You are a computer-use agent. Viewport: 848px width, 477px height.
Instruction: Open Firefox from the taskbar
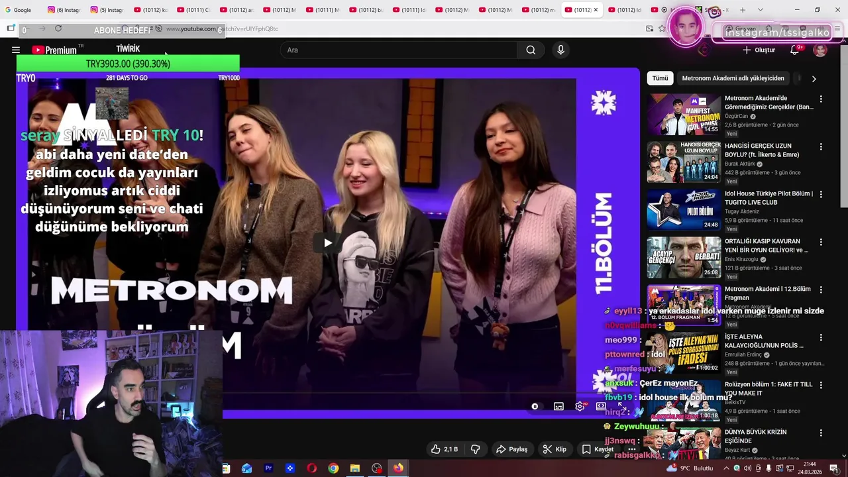[x=398, y=468]
